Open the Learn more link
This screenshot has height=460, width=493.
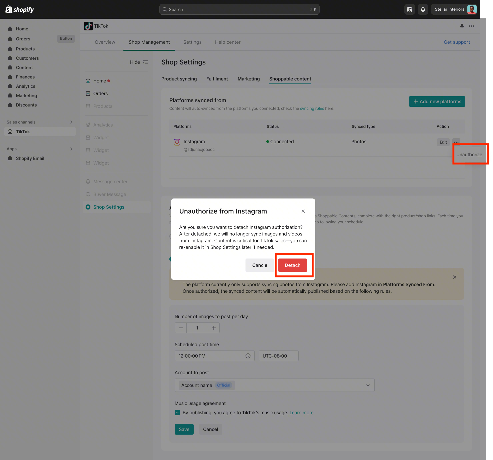pyautogui.click(x=301, y=413)
